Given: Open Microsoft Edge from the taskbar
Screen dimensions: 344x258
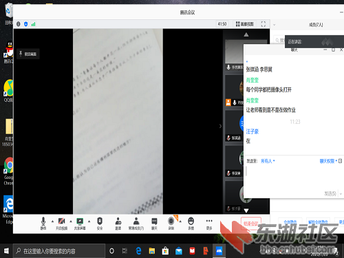Looking at the screenshot, I should (x=138, y=251).
